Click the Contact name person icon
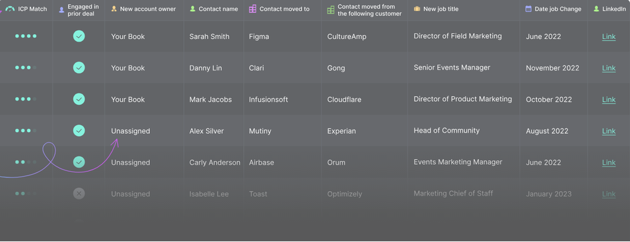The image size is (630, 242). pos(192,9)
